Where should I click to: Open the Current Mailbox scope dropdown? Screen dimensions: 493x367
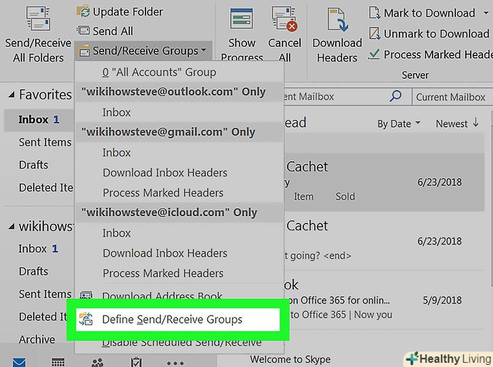click(x=451, y=97)
